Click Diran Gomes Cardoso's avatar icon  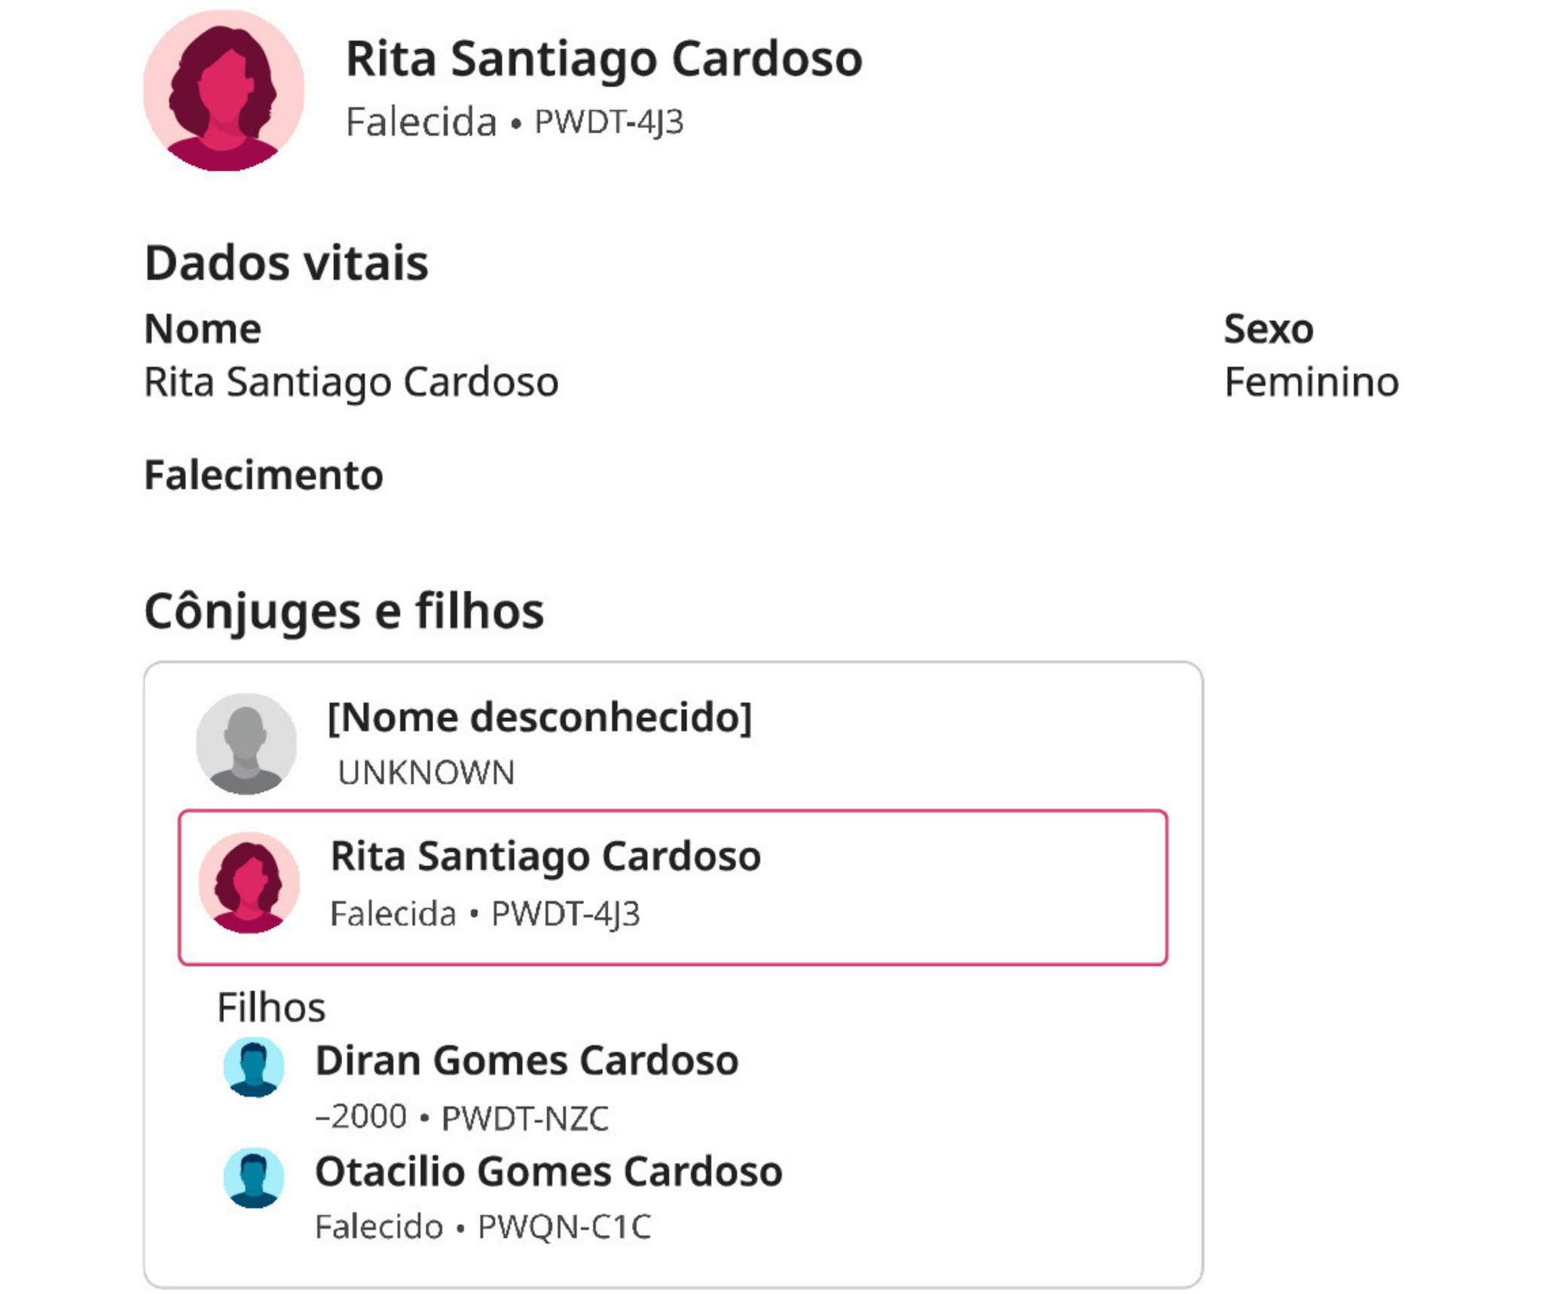click(x=254, y=1066)
